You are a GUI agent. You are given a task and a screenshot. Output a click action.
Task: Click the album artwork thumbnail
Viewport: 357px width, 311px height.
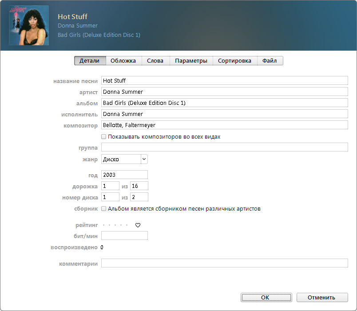[x=28, y=25]
